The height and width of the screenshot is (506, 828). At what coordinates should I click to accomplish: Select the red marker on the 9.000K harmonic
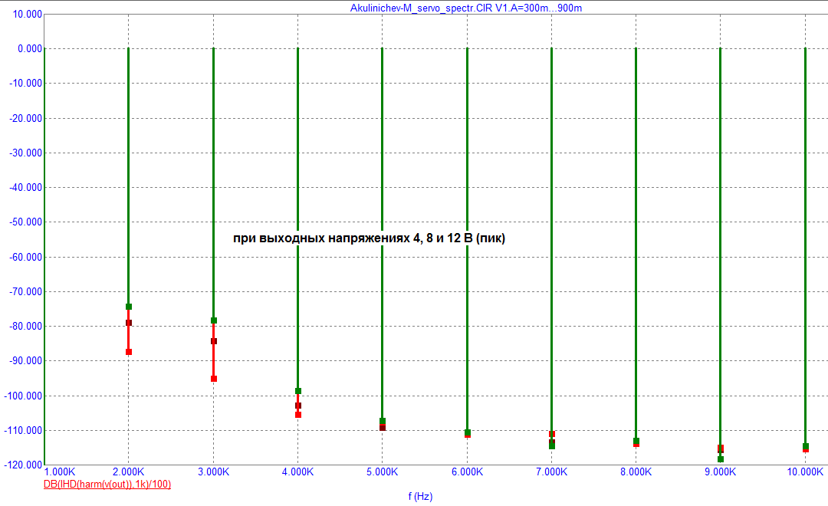(721, 449)
